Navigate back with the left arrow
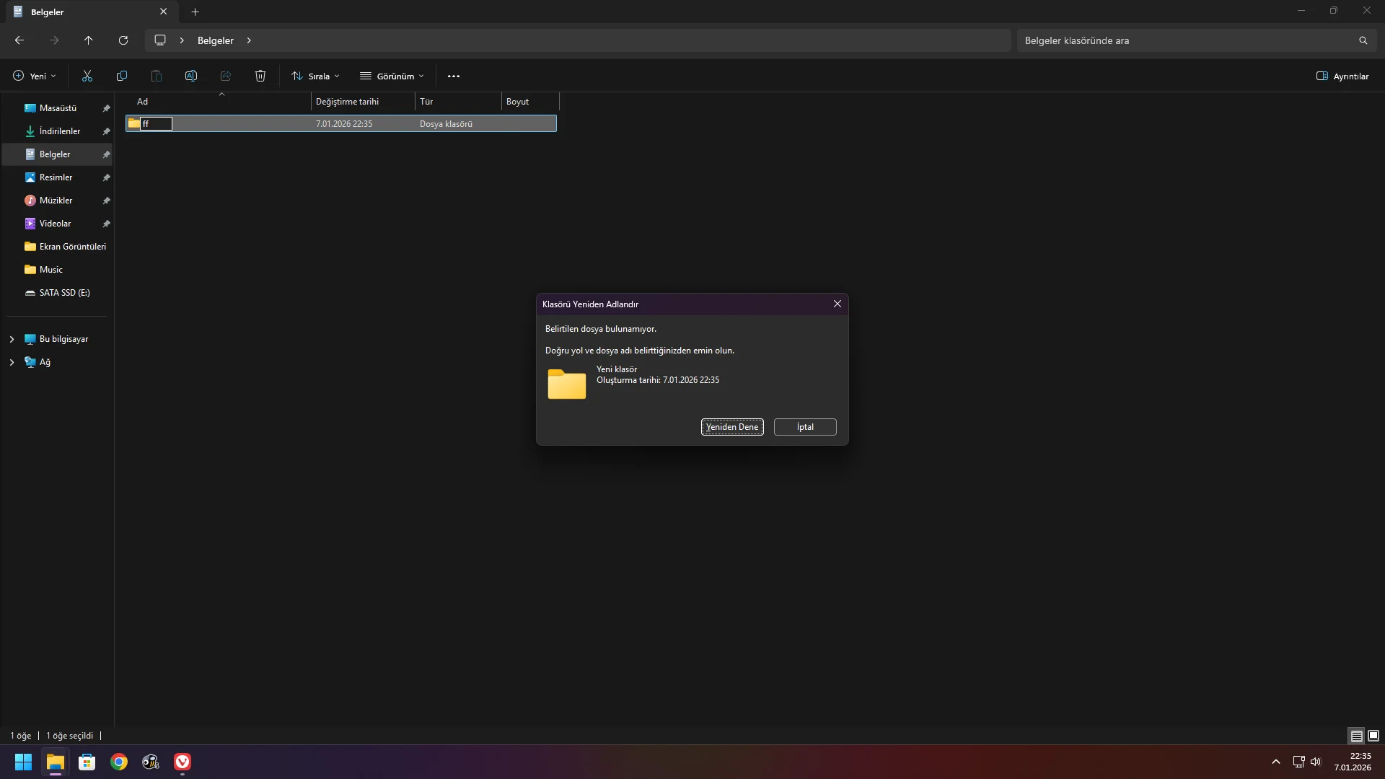The height and width of the screenshot is (779, 1385). [19, 40]
